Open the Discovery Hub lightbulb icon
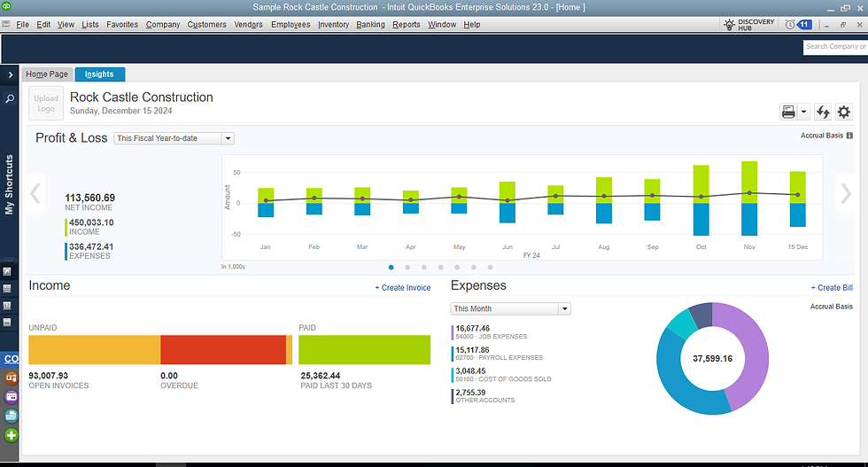 (x=730, y=25)
